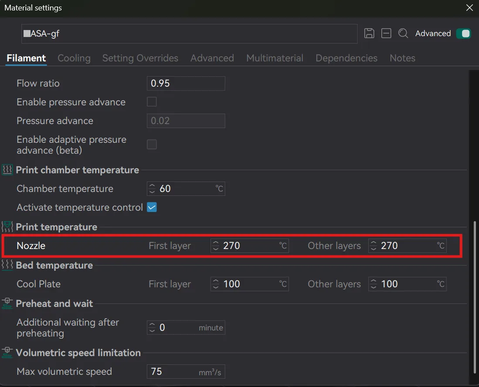Select the Filament tab
Viewport: 479px width, 387px height.
(x=26, y=58)
